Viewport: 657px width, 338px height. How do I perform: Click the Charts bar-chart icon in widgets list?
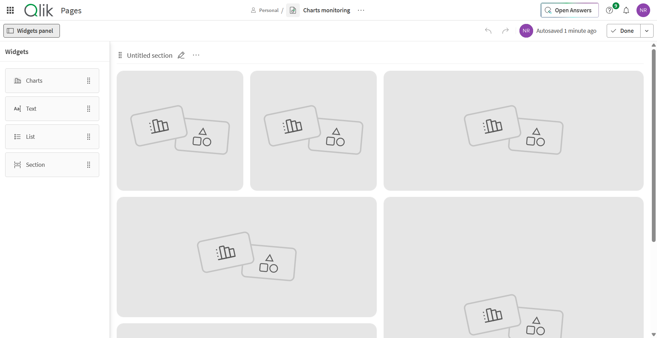pyautogui.click(x=17, y=81)
